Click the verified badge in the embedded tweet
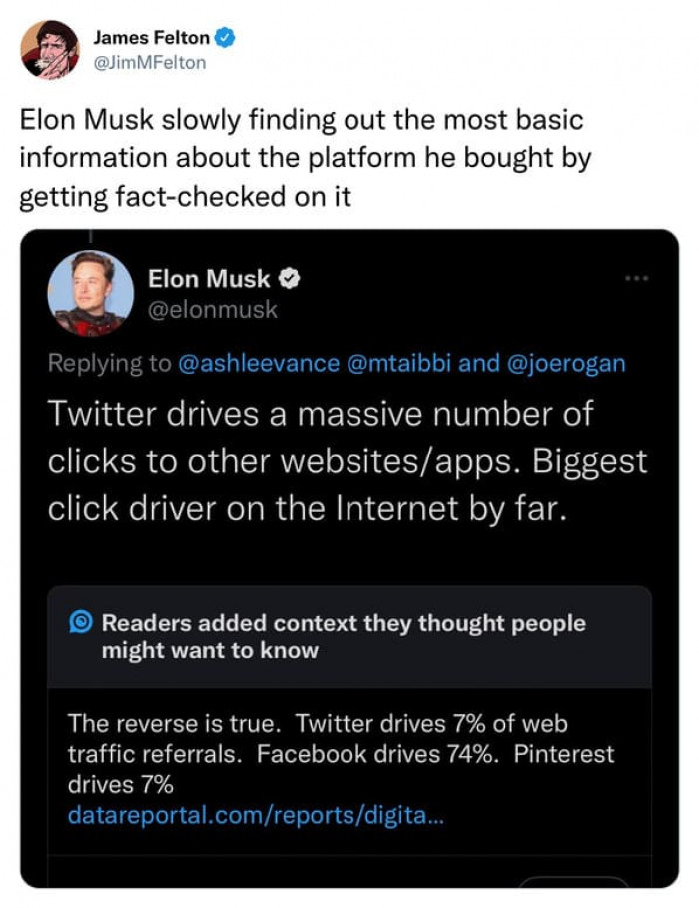Viewport: 699px width, 908px height. 290,279
